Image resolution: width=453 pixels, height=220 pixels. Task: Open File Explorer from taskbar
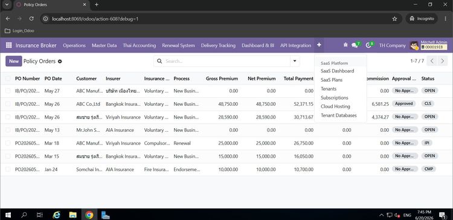point(73,215)
